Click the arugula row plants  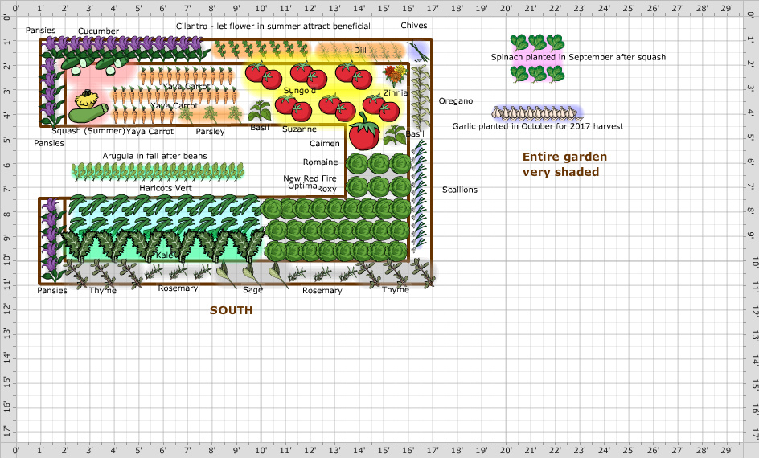(x=158, y=171)
